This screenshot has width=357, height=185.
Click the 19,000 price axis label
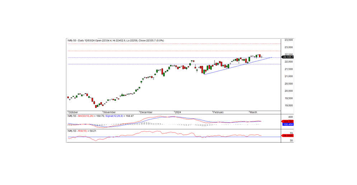click(x=289, y=105)
